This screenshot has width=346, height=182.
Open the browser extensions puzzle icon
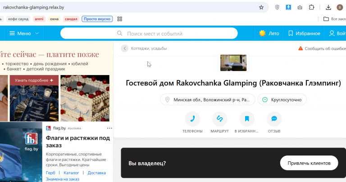tap(311, 8)
